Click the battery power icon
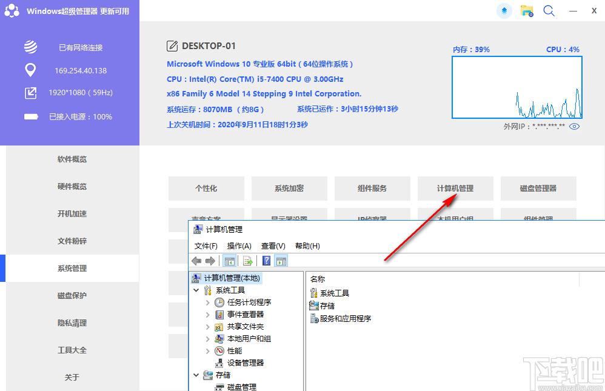 tap(31, 116)
